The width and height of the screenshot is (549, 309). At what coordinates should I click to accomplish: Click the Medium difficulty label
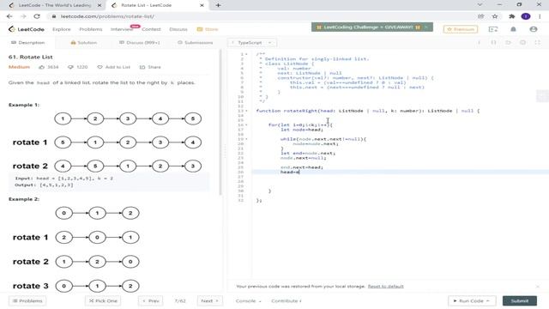click(x=19, y=67)
